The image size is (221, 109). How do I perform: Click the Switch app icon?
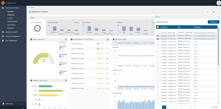tap(3, 104)
